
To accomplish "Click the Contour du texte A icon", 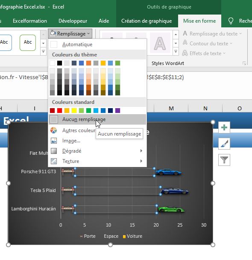I will click(x=185, y=43).
